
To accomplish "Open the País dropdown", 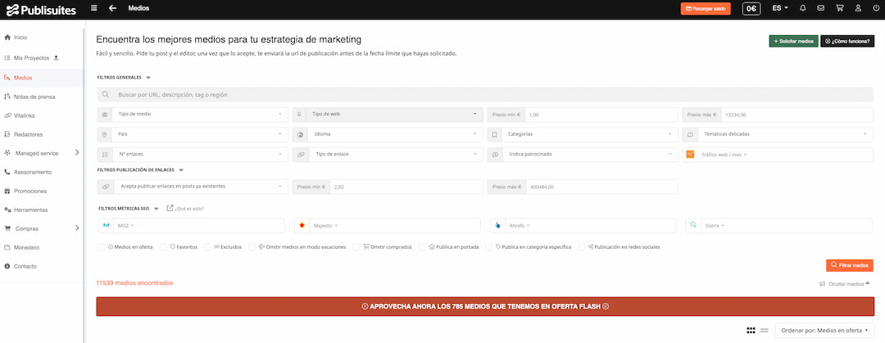I will pyautogui.click(x=193, y=134).
